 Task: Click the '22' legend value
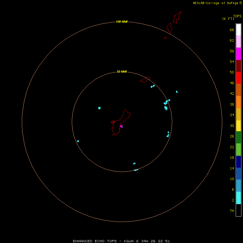[x=232, y=147]
